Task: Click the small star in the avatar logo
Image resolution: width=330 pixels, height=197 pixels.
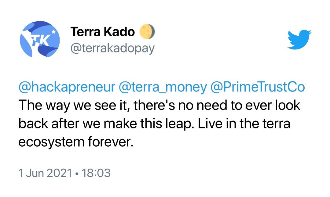Action: tap(53, 32)
